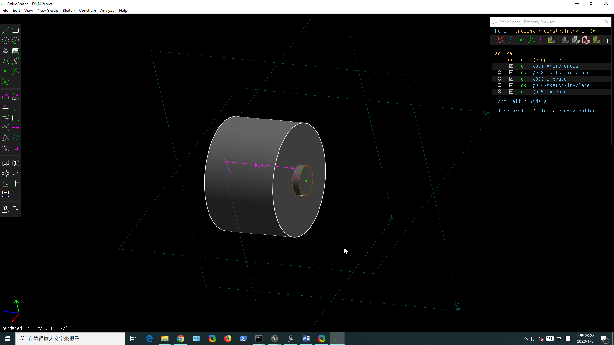The image size is (614, 345).
Task: Choose the circle sketch tool
Action: point(5,41)
